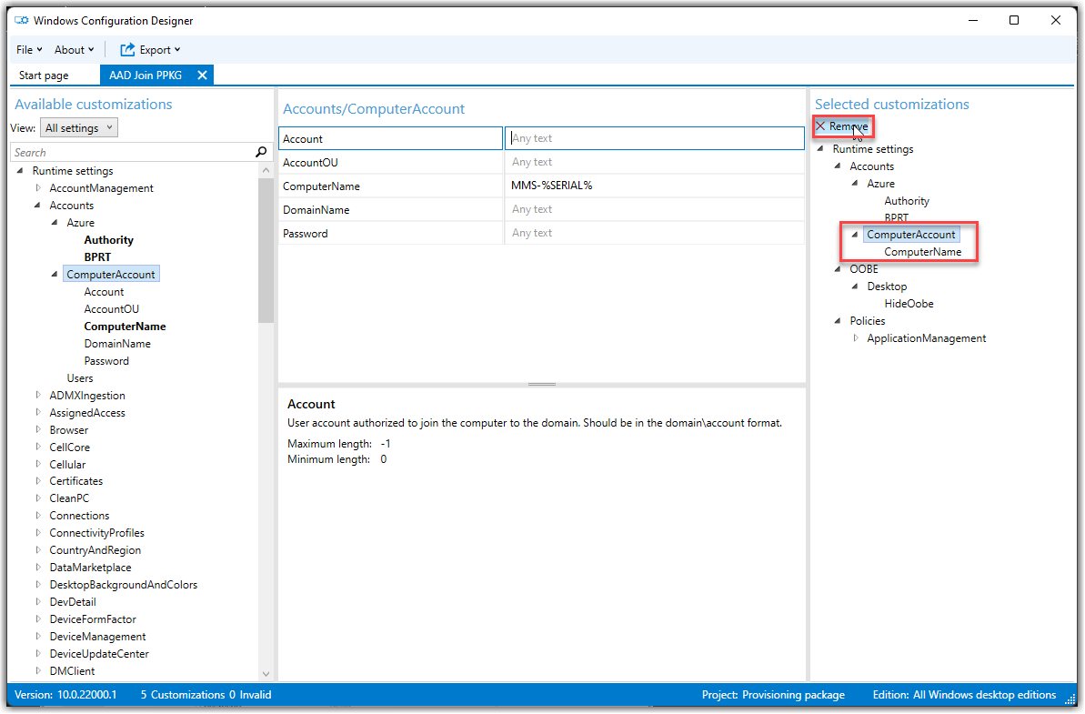Expand the DeviceManagement node

(x=38, y=637)
